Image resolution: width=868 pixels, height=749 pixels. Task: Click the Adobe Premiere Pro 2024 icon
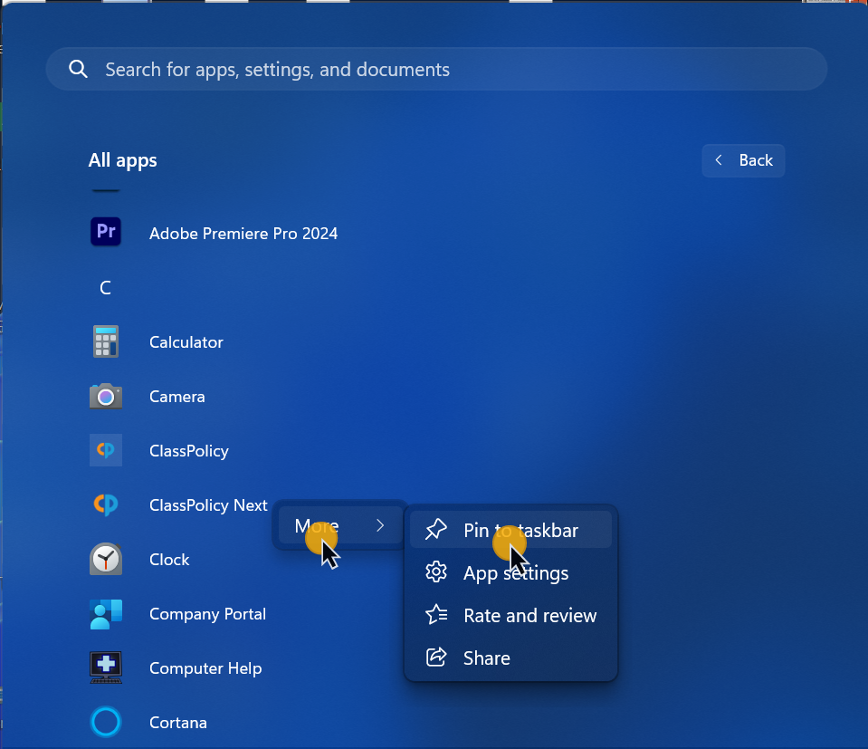[106, 233]
